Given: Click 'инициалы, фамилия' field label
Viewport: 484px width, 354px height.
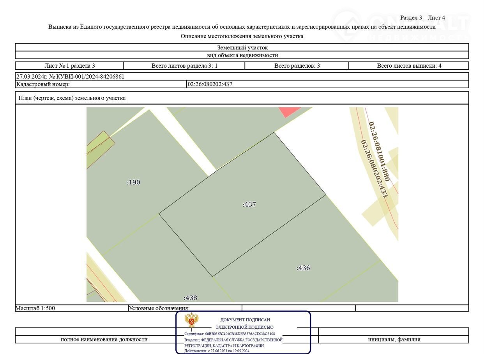Looking at the screenshot, I should click(x=394, y=339).
